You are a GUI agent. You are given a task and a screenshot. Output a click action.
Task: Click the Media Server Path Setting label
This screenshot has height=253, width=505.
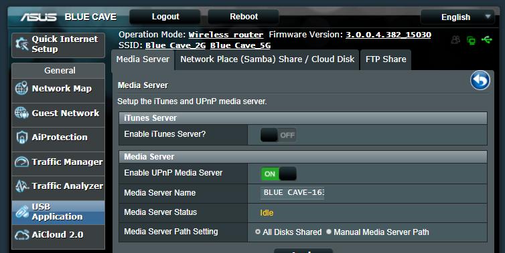(x=171, y=232)
